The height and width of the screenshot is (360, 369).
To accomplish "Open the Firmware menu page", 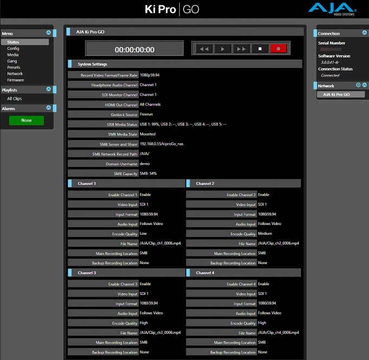I will (x=16, y=80).
